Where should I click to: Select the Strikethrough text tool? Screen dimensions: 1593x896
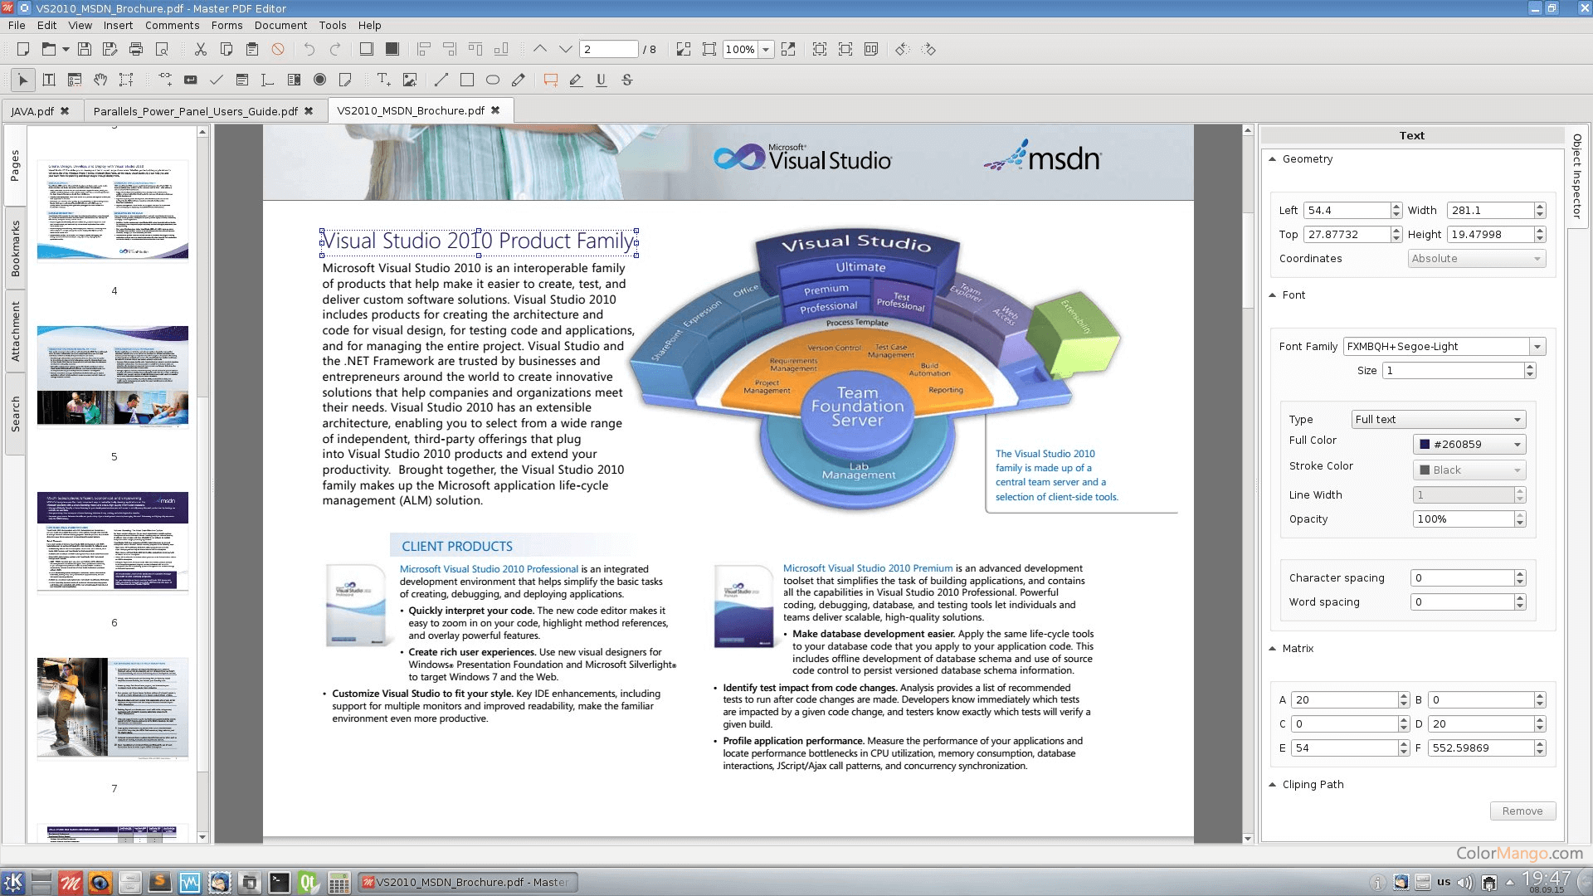pyautogui.click(x=626, y=80)
